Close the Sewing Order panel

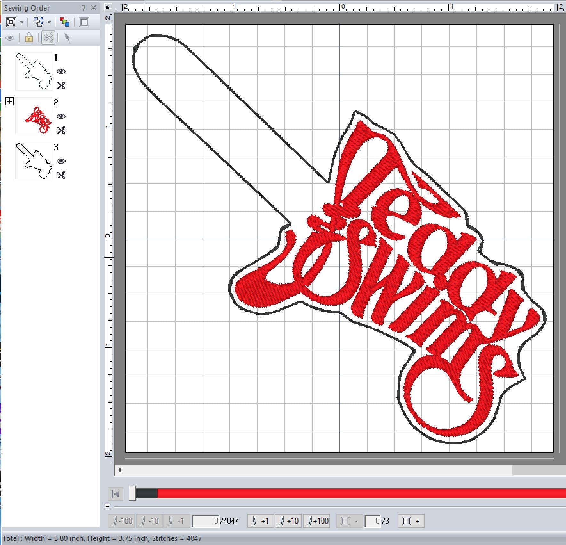pyautogui.click(x=93, y=8)
